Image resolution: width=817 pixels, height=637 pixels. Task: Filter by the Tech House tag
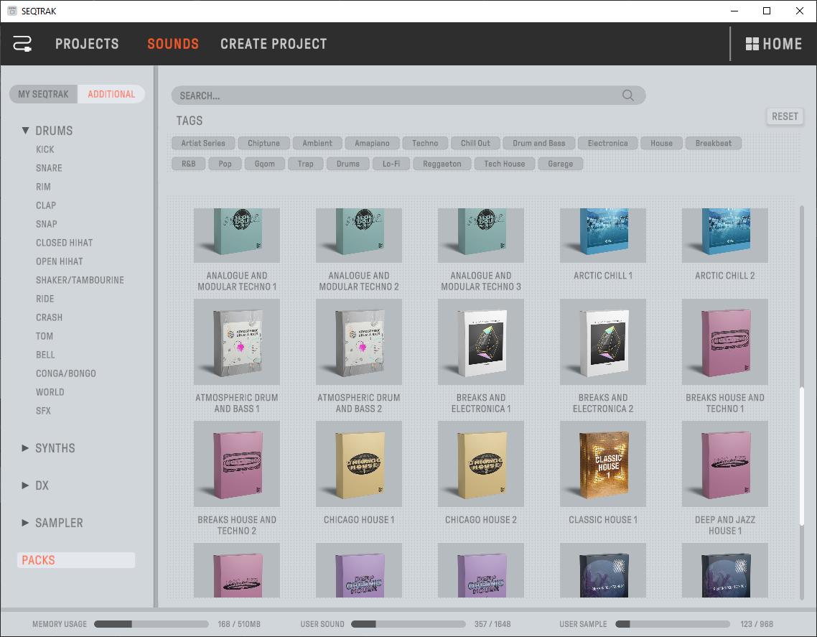[505, 164]
